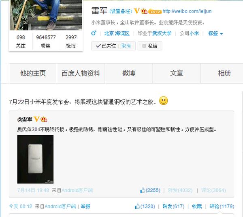Open the weibo.com/leijun profile link
Screen dimensions: 243x217
(x=187, y=11)
